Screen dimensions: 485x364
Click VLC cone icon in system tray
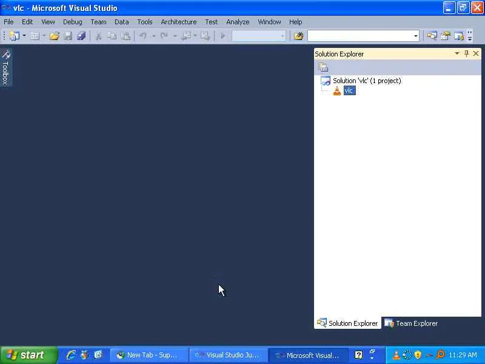(396, 355)
